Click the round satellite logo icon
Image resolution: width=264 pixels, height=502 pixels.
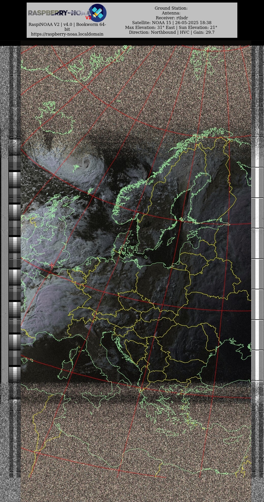pyautogui.click(x=97, y=13)
